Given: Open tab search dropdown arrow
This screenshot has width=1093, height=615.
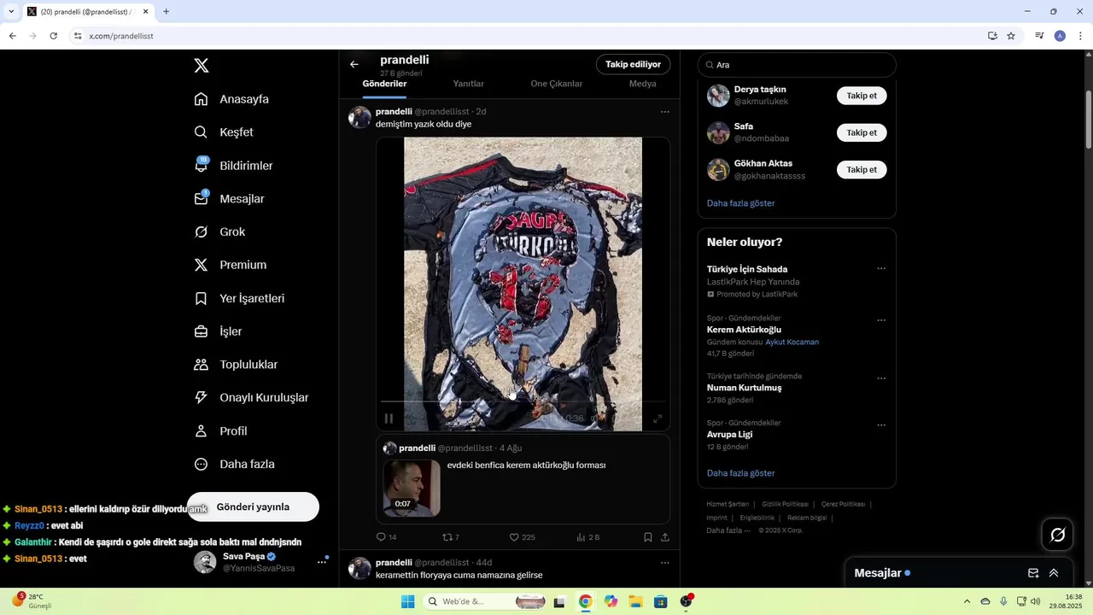Looking at the screenshot, I should pos(11,12).
